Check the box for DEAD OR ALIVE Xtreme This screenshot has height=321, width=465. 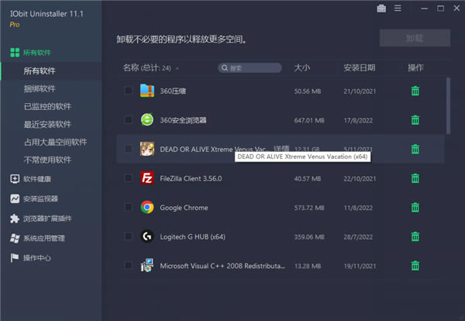coord(128,149)
